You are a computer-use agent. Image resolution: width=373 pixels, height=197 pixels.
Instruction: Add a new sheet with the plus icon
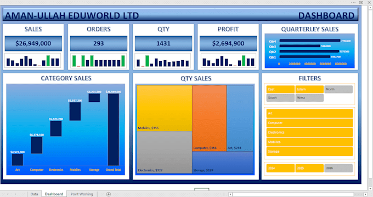[108, 194]
